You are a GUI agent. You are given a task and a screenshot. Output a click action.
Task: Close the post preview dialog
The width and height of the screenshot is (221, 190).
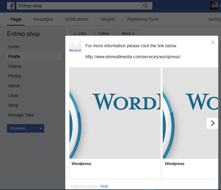click(213, 42)
